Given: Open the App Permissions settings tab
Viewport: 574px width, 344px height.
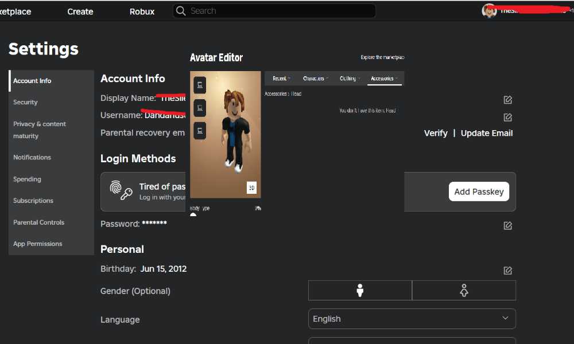Looking at the screenshot, I should pos(51,244).
